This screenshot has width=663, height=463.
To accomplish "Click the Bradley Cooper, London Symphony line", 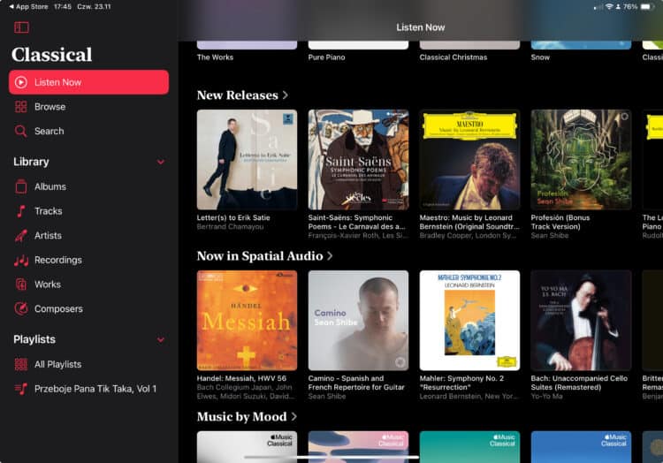I will coord(468,236).
